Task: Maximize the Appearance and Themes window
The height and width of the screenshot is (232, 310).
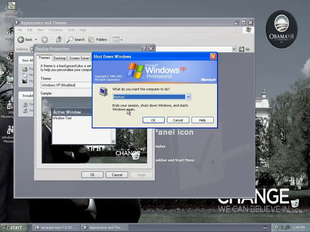Action: coord(243,23)
